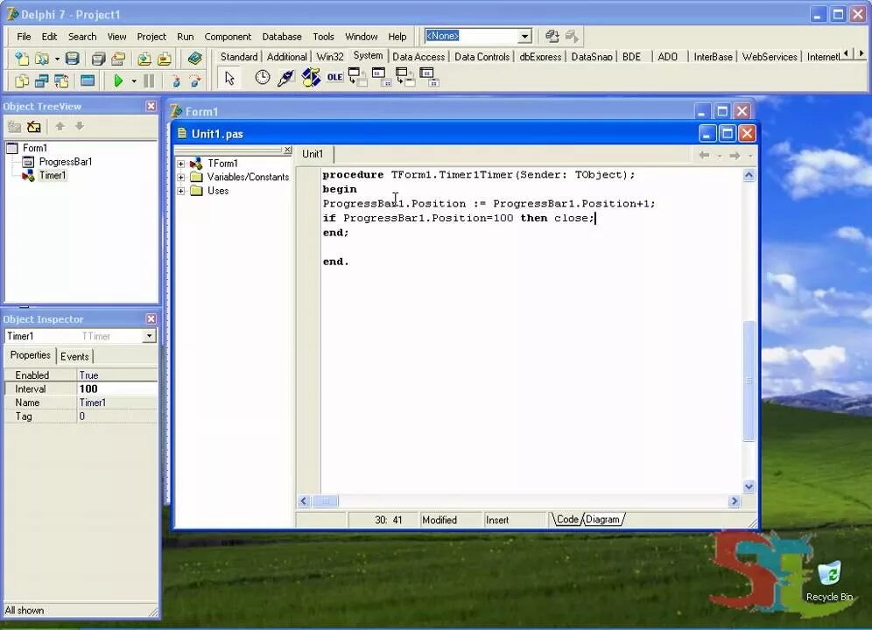Open the Project menu
This screenshot has width=872, height=630.
pyautogui.click(x=151, y=37)
